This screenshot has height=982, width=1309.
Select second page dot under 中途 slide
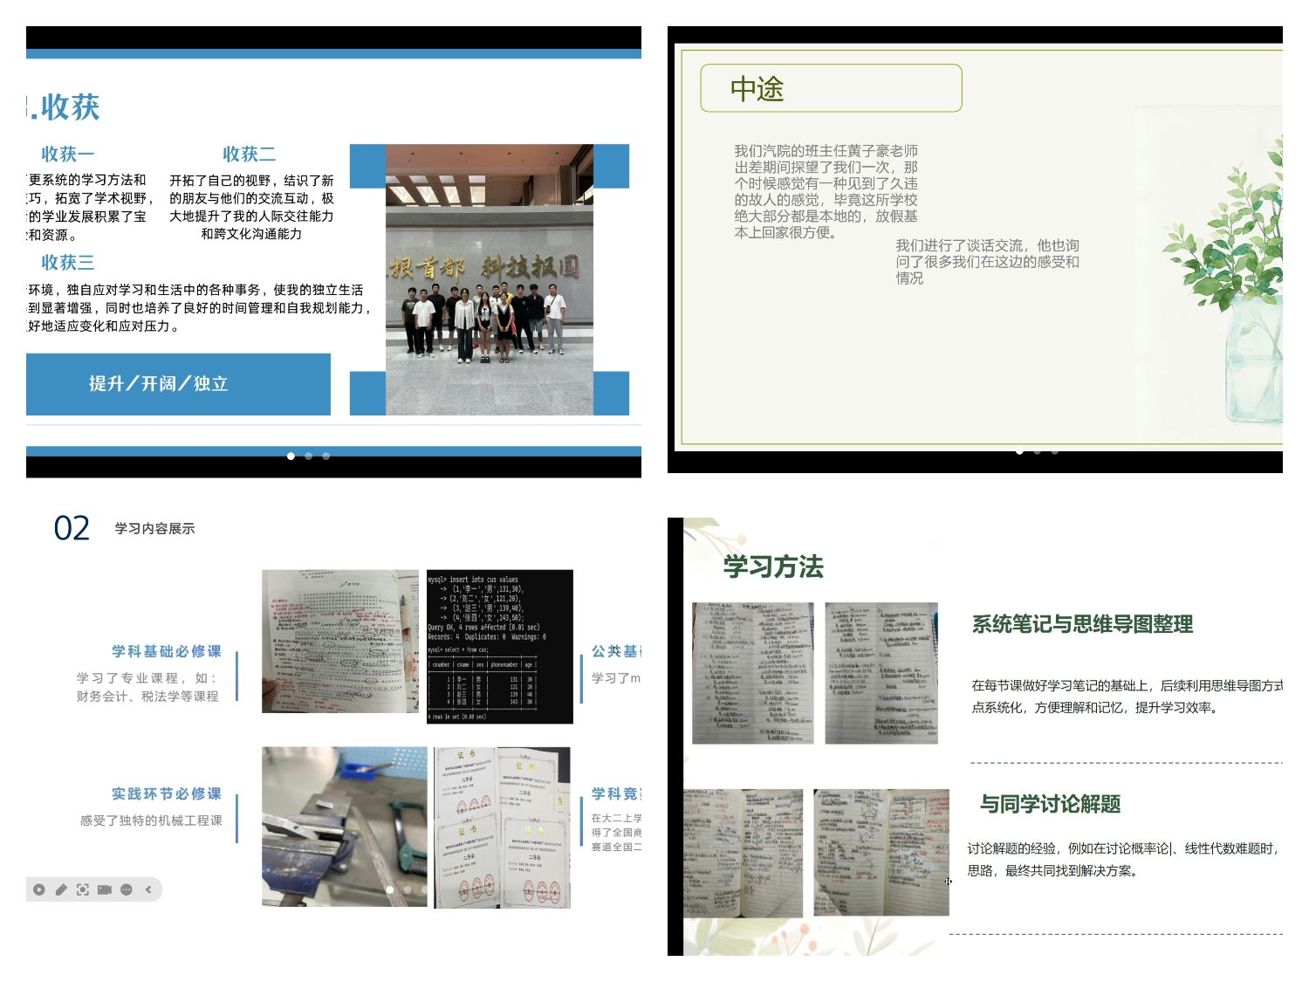point(1037,451)
